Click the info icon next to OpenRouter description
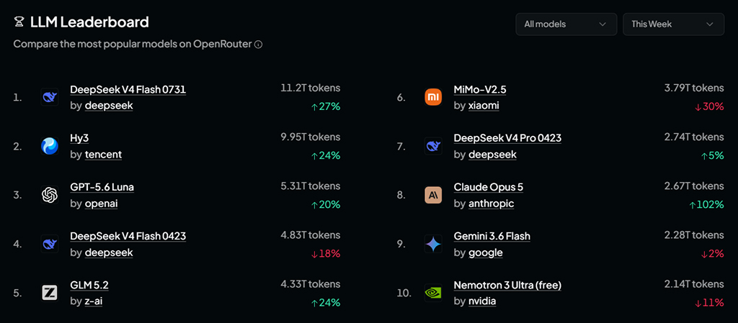This screenshot has width=738, height=323. click(x=258, y=45)
